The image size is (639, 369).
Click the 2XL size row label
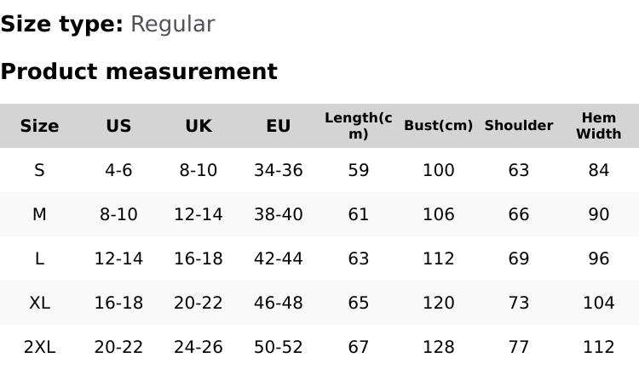coord(39,348)
